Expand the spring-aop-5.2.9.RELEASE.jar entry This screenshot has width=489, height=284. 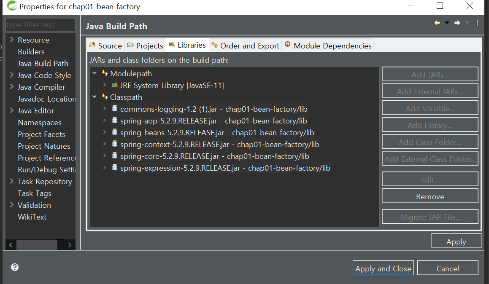[x=105, y=121]
